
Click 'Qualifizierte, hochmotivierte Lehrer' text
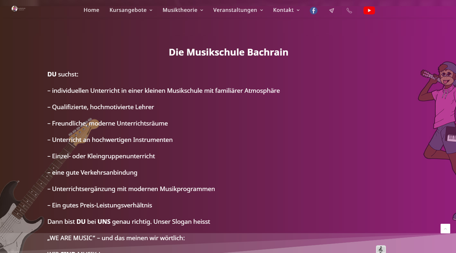coord(101,107)
